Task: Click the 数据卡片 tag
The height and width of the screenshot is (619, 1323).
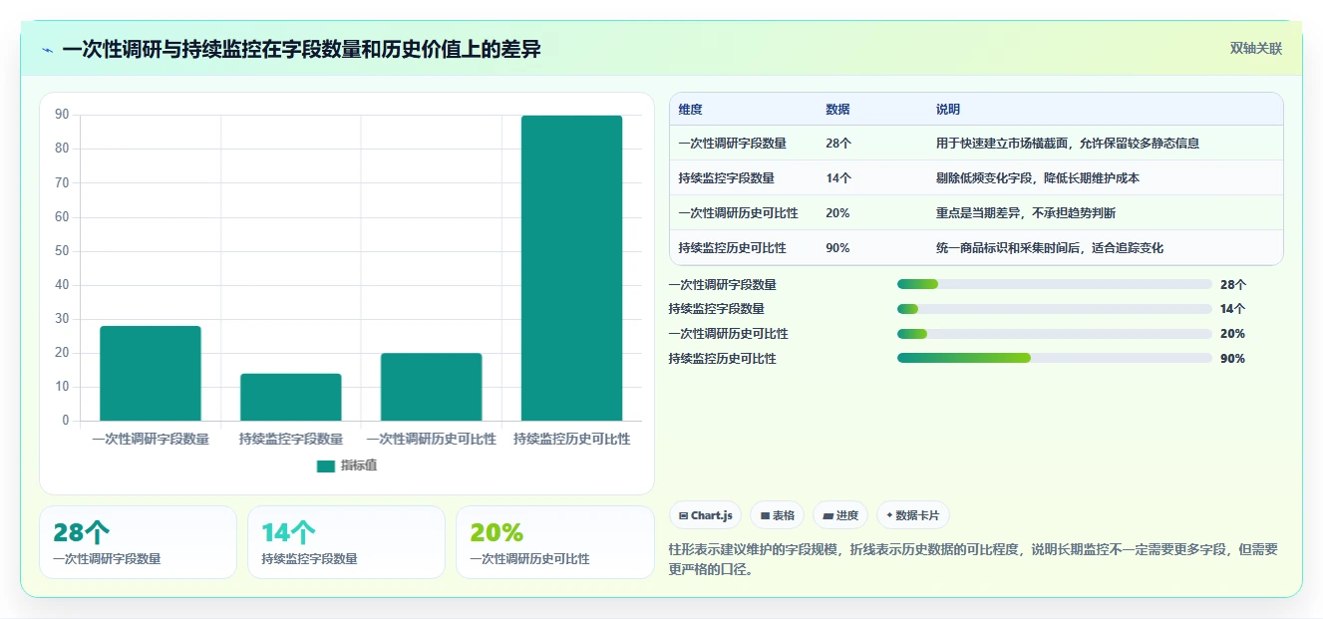Action: [x=913, y=515]
